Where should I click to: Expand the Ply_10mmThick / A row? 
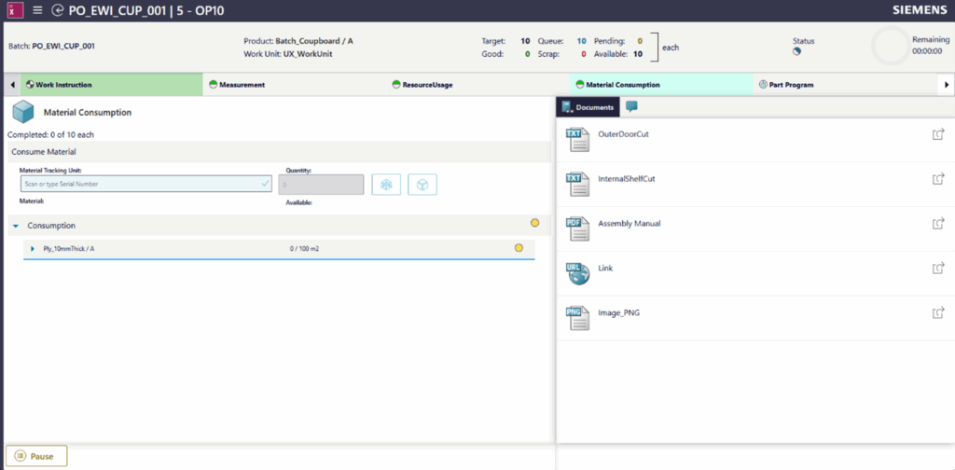coord(33,249)
